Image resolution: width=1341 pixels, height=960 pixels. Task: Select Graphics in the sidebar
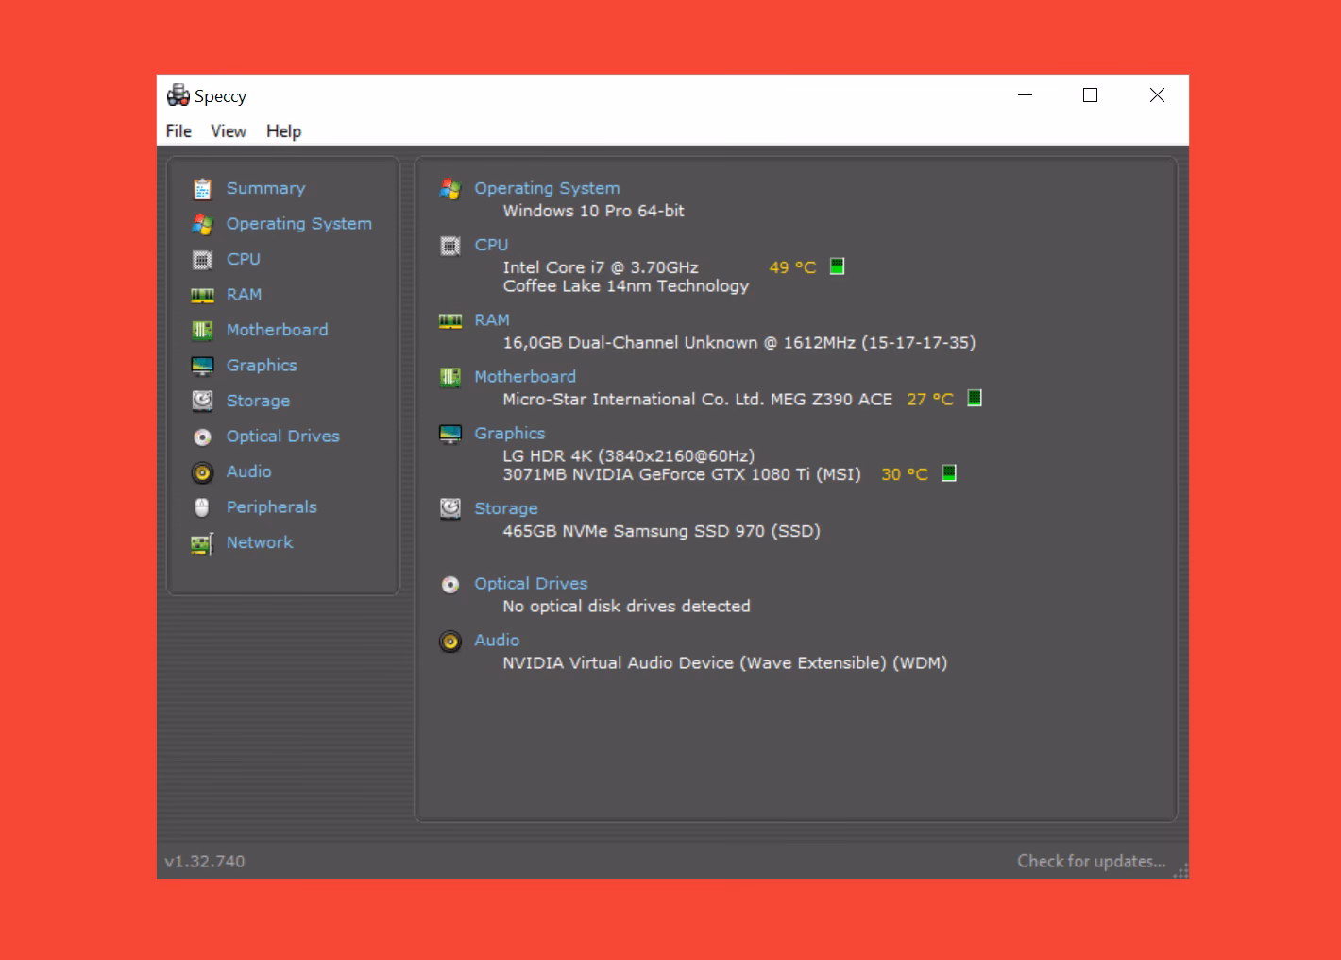[262, 366]
